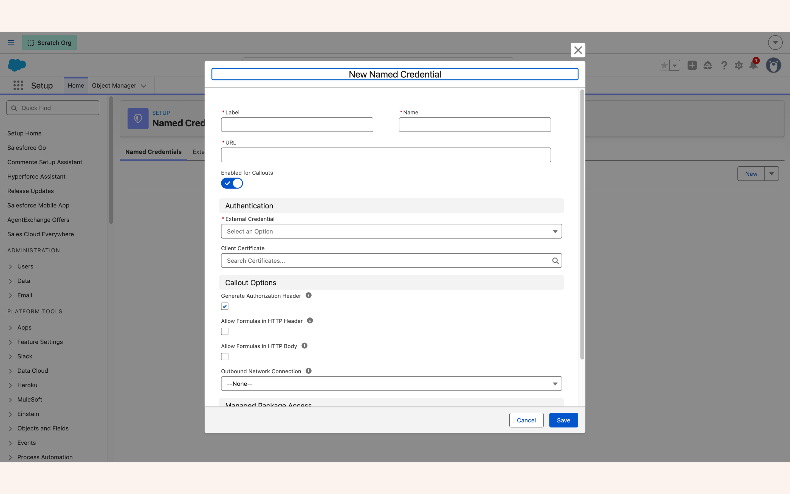Switch to the Object Manager tab
The height and width of the screenshot is (494, 790).
[x=114, y=86]
